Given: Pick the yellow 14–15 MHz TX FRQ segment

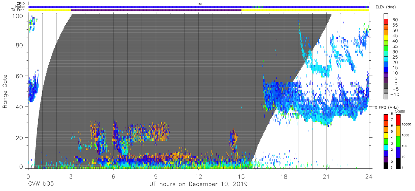Looking at the screenshot, I should (x=386, y=135).
